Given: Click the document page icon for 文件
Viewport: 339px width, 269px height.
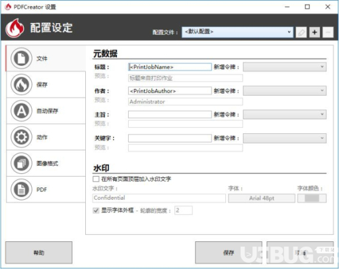Looking at the screenshot, I should click(21, 59).
